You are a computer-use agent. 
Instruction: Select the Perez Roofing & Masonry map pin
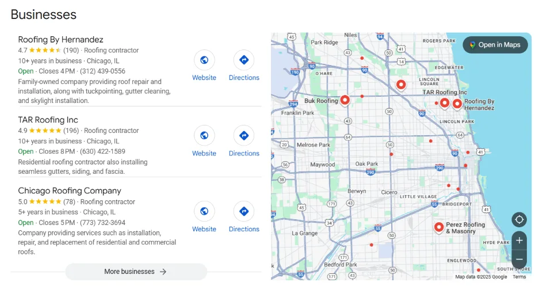coord(439,227)
